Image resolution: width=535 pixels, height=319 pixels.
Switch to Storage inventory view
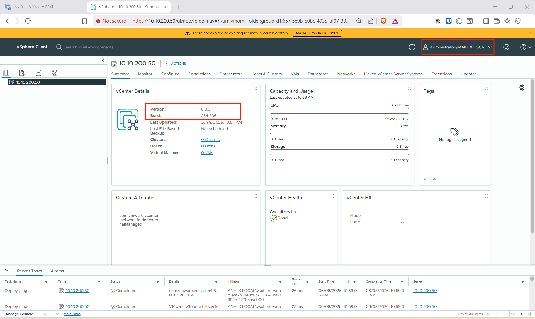point(38,73)
